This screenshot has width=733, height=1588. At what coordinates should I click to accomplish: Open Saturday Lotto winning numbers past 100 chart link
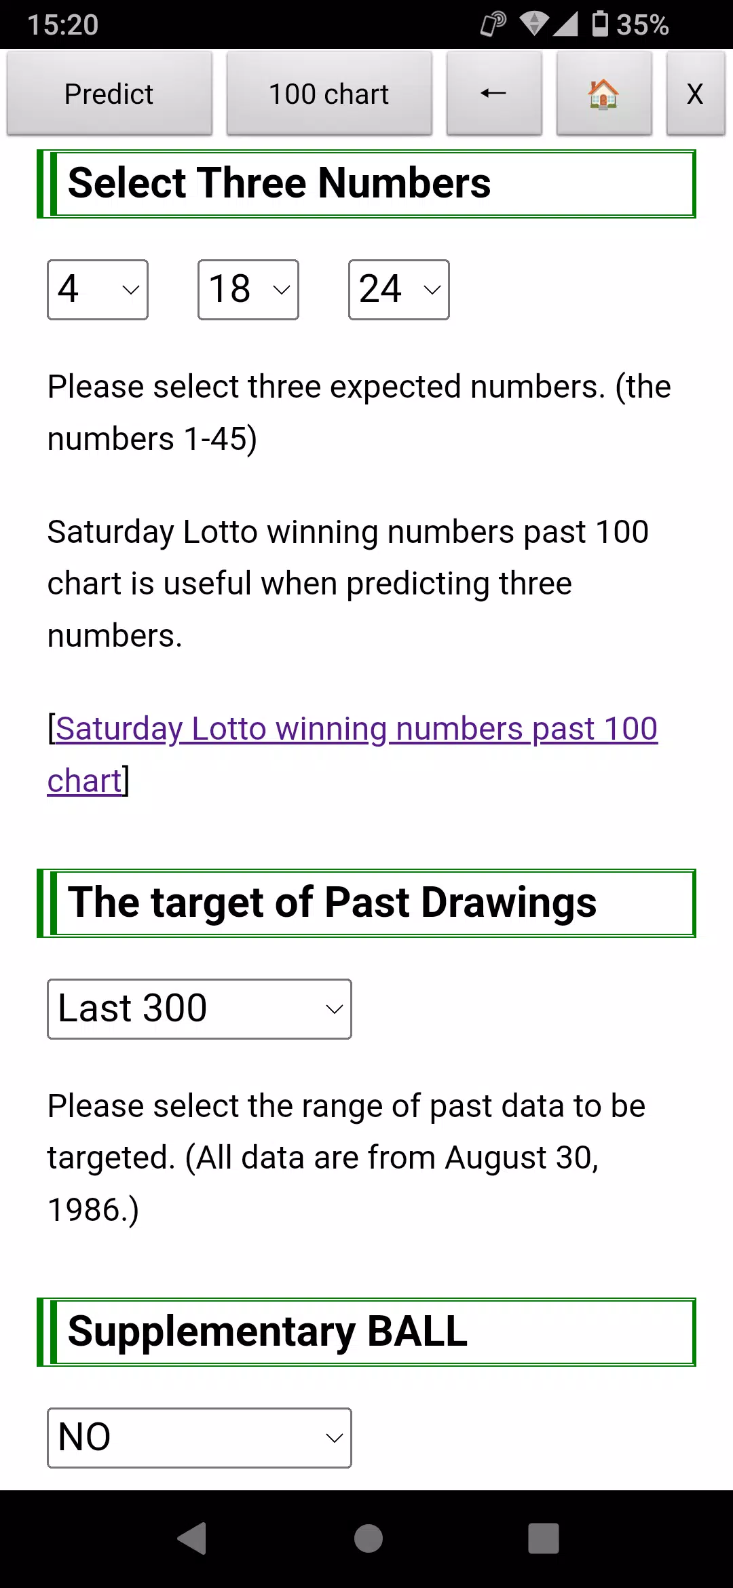coord(353,755)
